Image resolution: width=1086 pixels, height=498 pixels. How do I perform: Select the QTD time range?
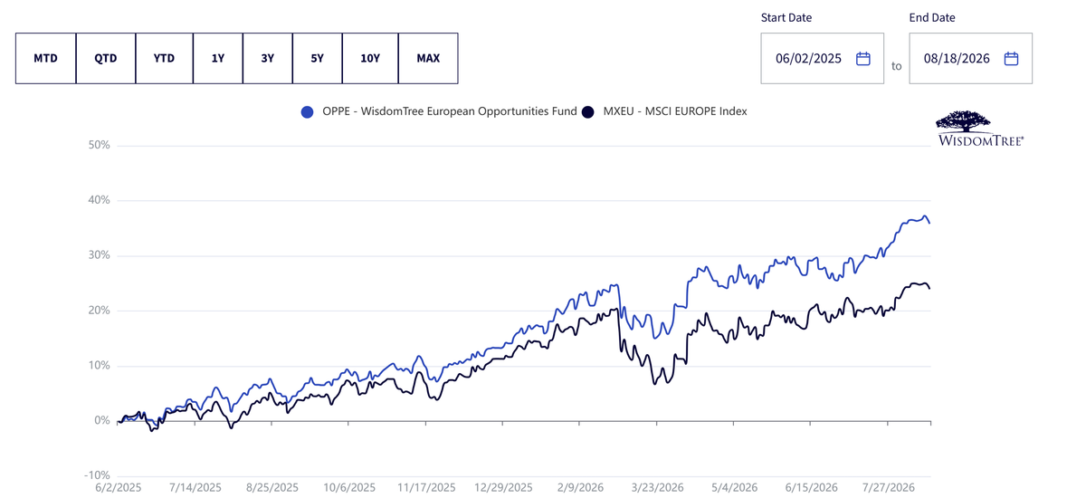(x=106, y=58)
